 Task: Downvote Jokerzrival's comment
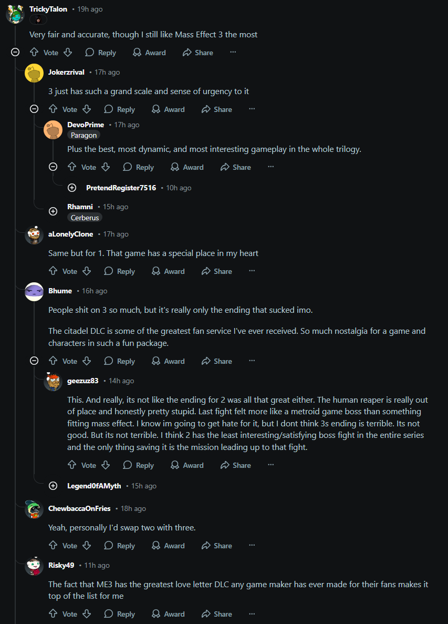coord(87,109)
